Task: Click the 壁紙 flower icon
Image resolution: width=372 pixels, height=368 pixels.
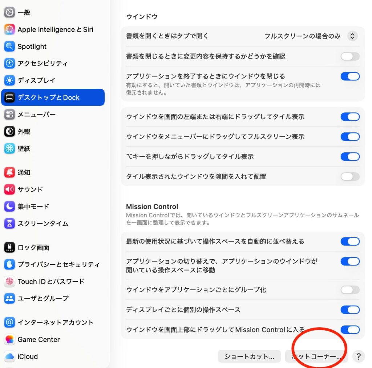Action: (x=9, y=149)
